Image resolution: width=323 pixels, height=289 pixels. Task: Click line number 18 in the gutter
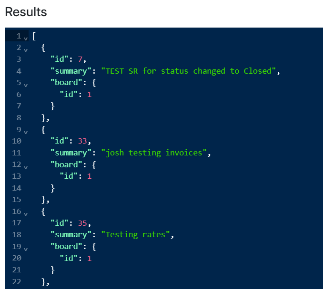click(17, 235)
